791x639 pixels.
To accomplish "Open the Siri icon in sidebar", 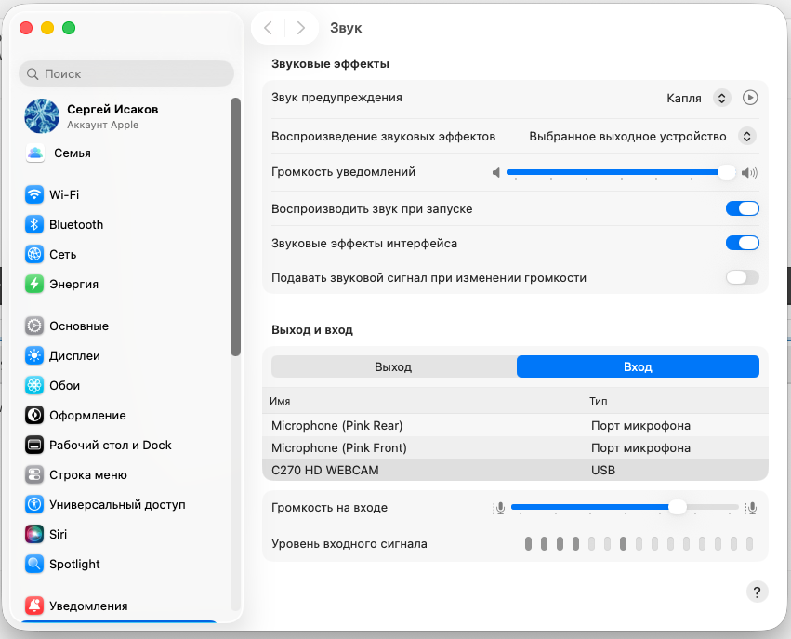I will pos(34,534).
